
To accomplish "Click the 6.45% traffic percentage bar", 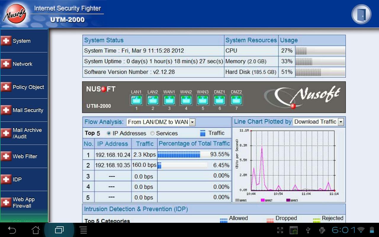I will coord(182,165).
